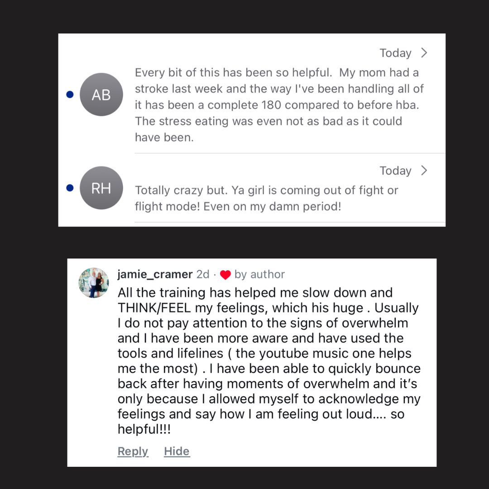Viewport: 489px width, 489px height.
Task: Hide jamie_cramer's comment
Action: point(177,451)
